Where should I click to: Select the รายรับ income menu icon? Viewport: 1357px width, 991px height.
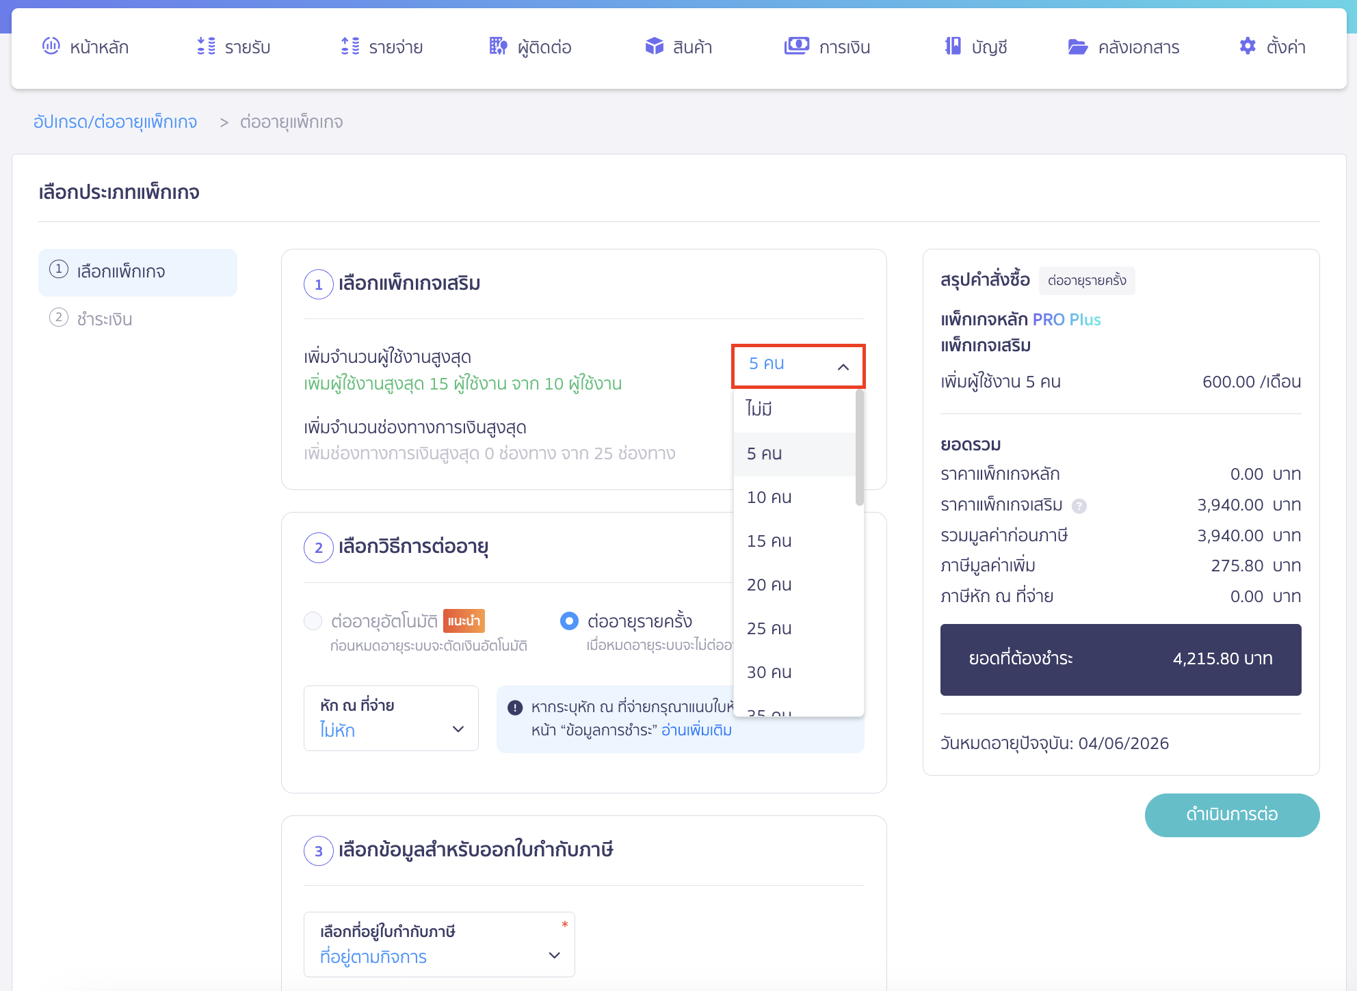[205, 46]
